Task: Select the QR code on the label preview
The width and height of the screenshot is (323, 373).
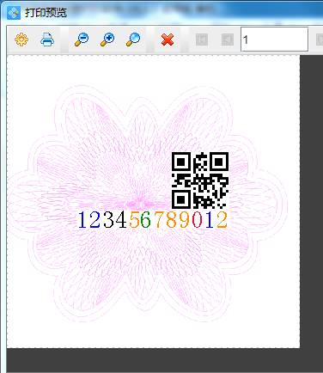Action: 200,180
